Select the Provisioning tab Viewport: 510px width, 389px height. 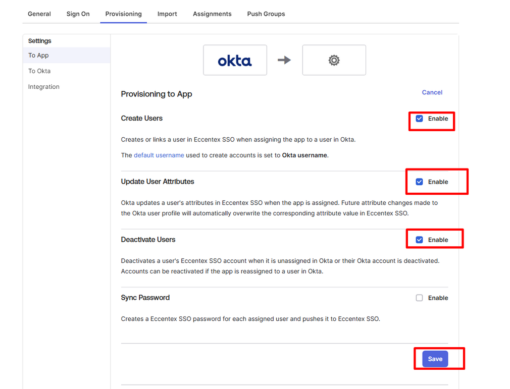(x=124, y=14)
